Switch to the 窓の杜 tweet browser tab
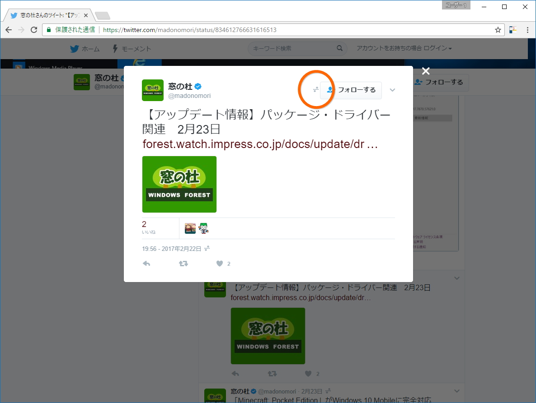The width and height of the screenshot is (536, 403). coord(45,15)
